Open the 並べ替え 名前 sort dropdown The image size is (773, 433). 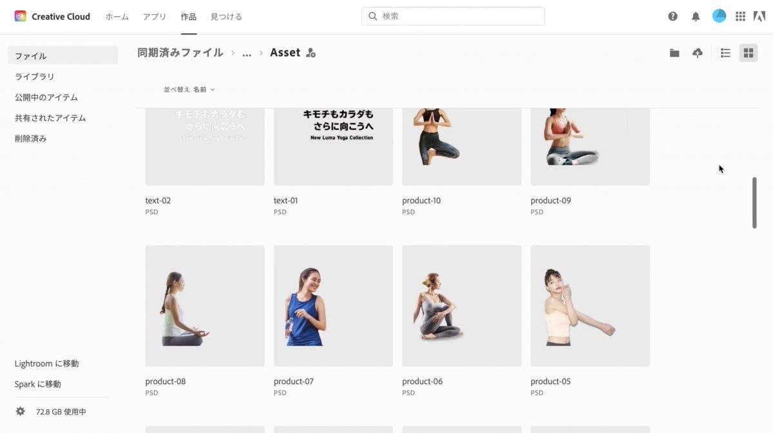pyautogui.click(x=189, y=89)
